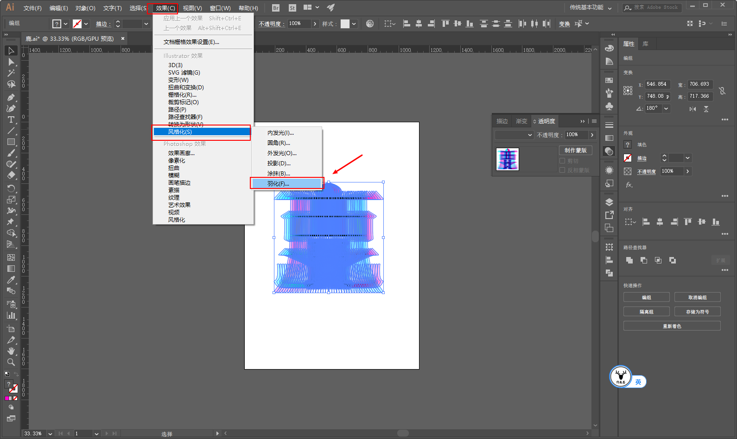
Task: Select the Type tool
Action: pyautogui.click(x=11, y=119)
